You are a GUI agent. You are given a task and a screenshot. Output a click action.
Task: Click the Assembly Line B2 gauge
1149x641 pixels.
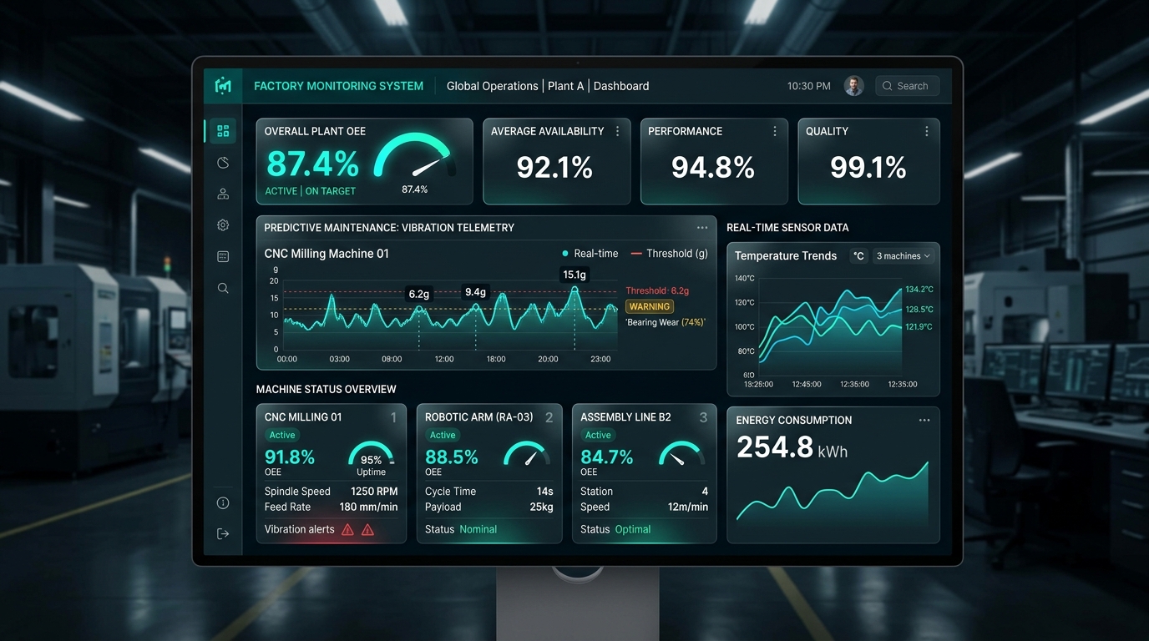point(682,454)
